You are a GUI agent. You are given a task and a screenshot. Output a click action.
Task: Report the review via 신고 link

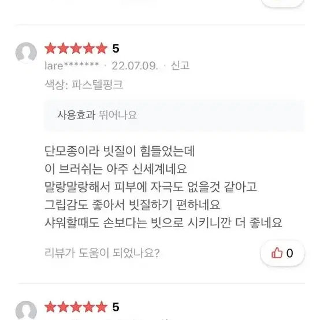coord(180,66)
